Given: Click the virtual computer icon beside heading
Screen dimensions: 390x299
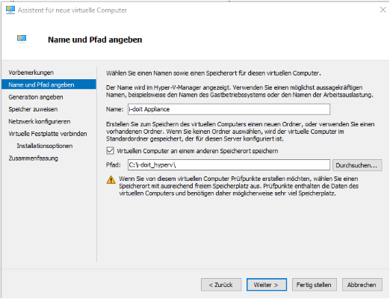Looking at the screenshot, I should tap(22, 39).
